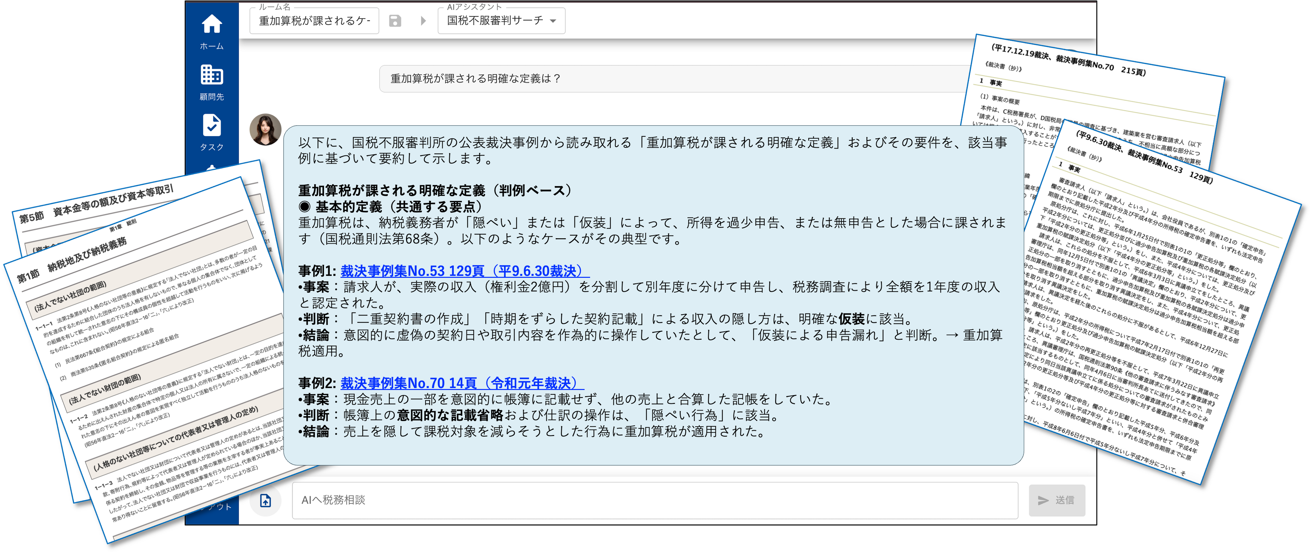
Task: Click the AI assistant avatar photo
Action: tap(265, 130)
